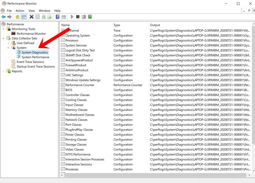Select Startup Event Trace Sessions node
255x183 pixels.
click(x=36, y=66)
